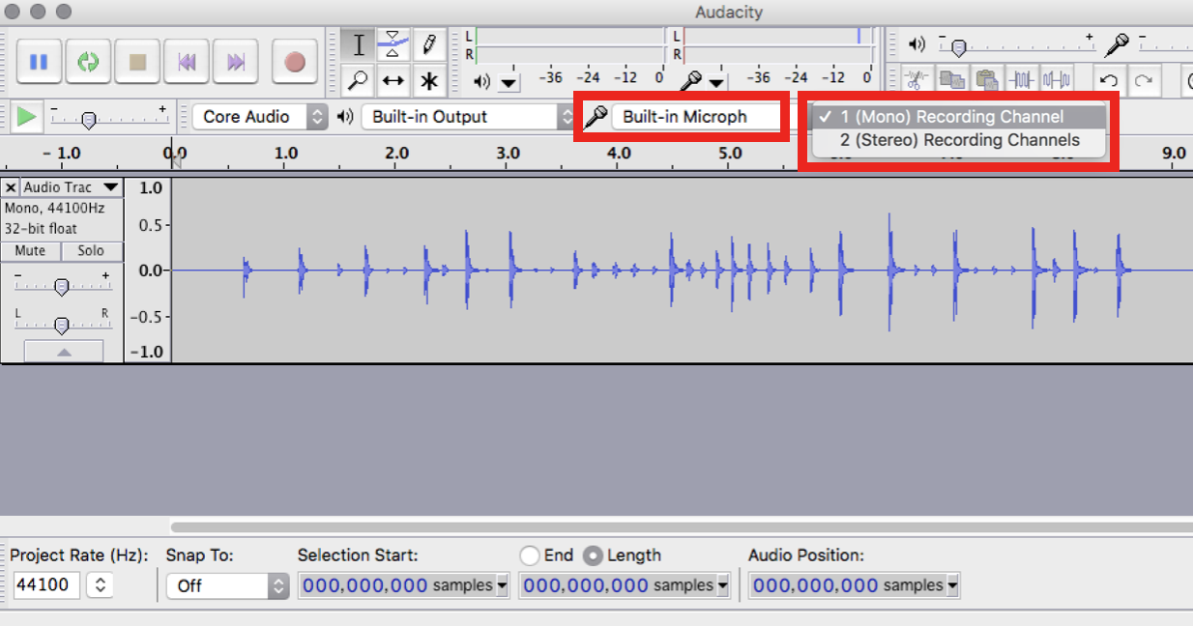Open Selection Start units dropdown arrow
The height and width of the screenshot is (626, 1193).
point(503,585)
